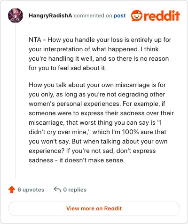This screenshot has height=224, width=188.
Task: Open HangryRadishA's profile avatar
Action: pyautogui.click(x=16, y=16)
